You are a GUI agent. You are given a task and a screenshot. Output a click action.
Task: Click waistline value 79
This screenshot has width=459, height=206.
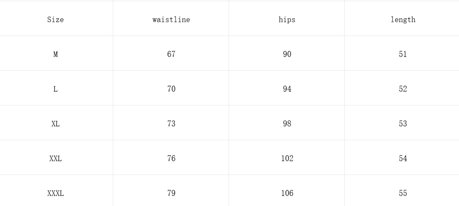click(x=171, y=193)
